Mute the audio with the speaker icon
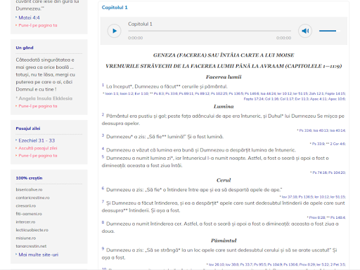This screenshot has height=270, width=360. click(x=305, y=31)
